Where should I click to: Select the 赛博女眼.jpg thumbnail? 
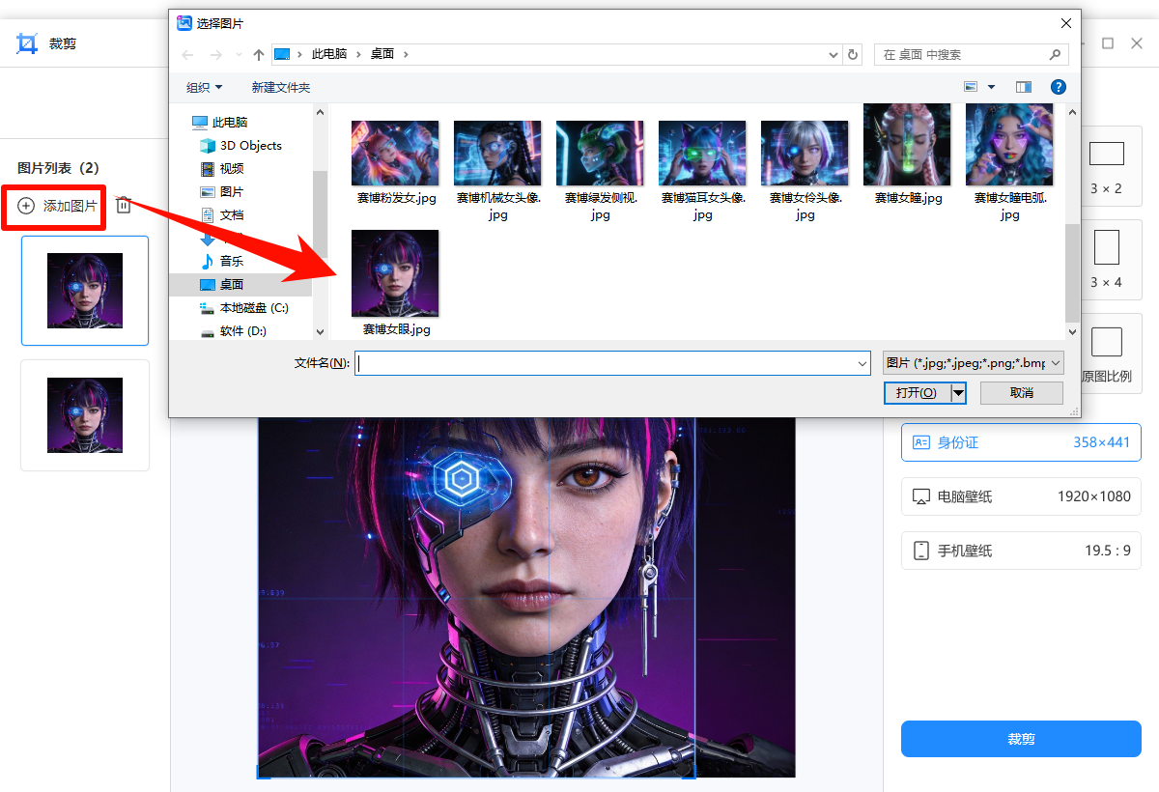click(395, 274)
